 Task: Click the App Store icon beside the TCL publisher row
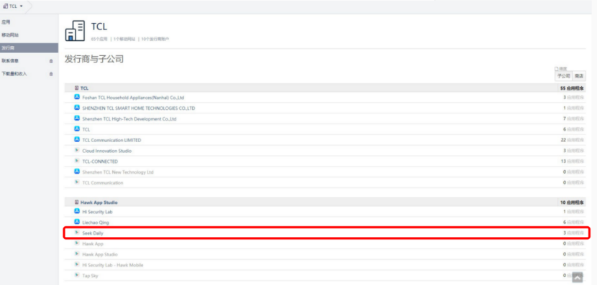(77, 129)
